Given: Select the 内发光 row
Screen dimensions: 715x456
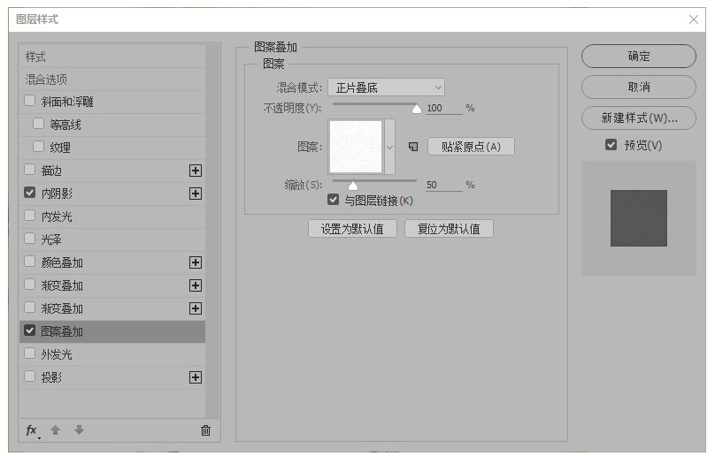Looking at the screenshot, I should coord(112,217).
